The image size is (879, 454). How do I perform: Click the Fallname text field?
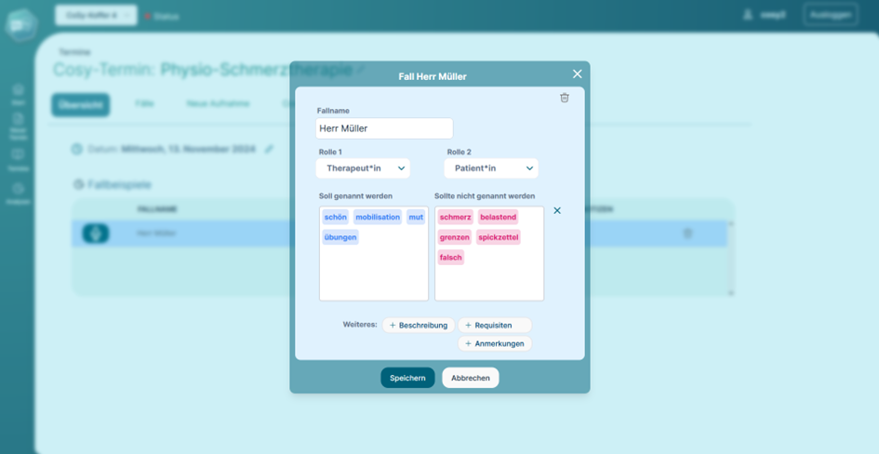384,128
